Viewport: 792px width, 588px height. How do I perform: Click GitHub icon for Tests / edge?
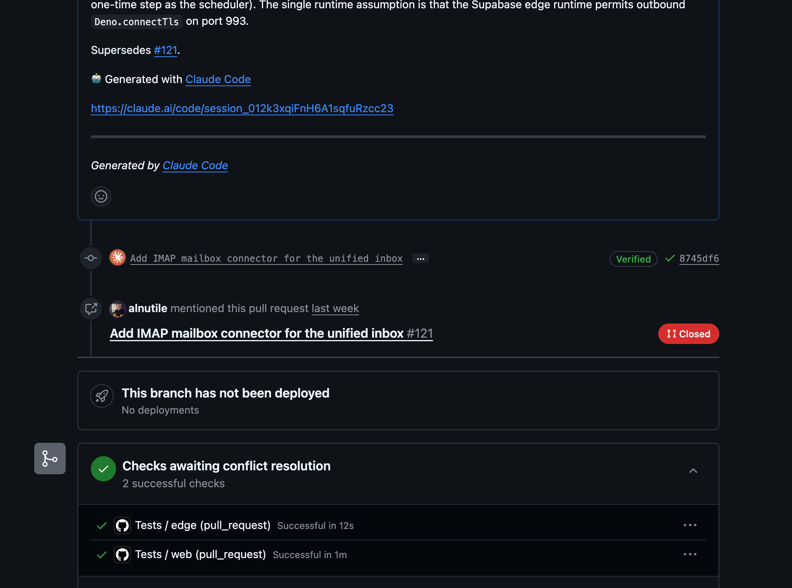[x=122, y=525]
